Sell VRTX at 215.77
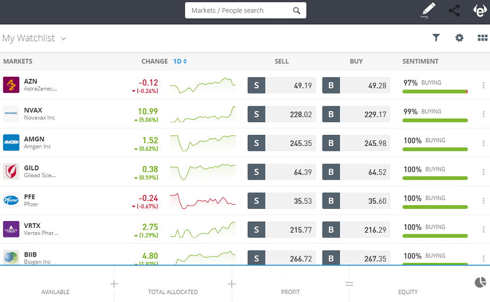 (x=282, y=230)
